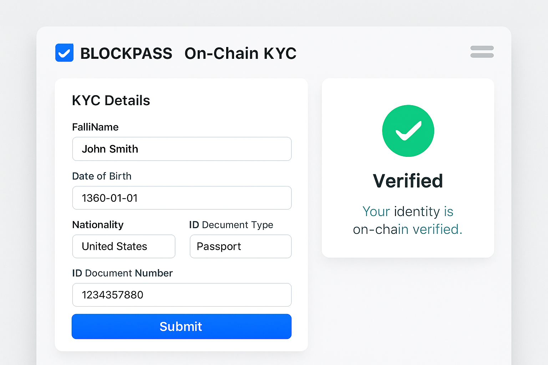548x365 pixels.
Task: Select the KYC Details panel heading
Action: 111,100
